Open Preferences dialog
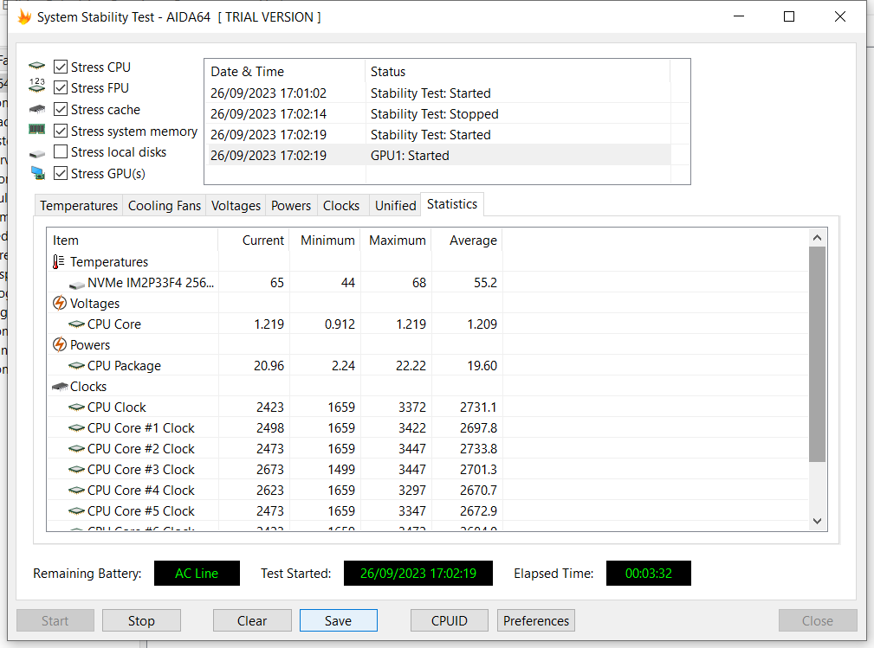The height and width of the screenshot is (648, 874). click(536, 620)
